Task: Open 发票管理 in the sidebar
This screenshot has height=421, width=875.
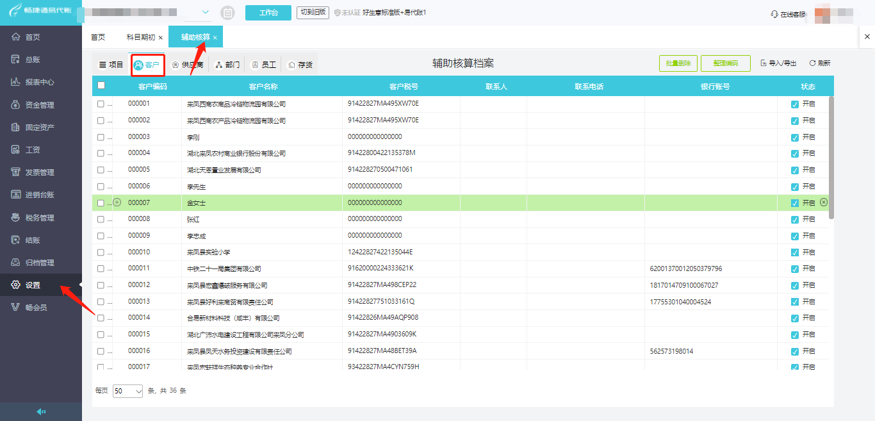Action: tap(41, 172)
